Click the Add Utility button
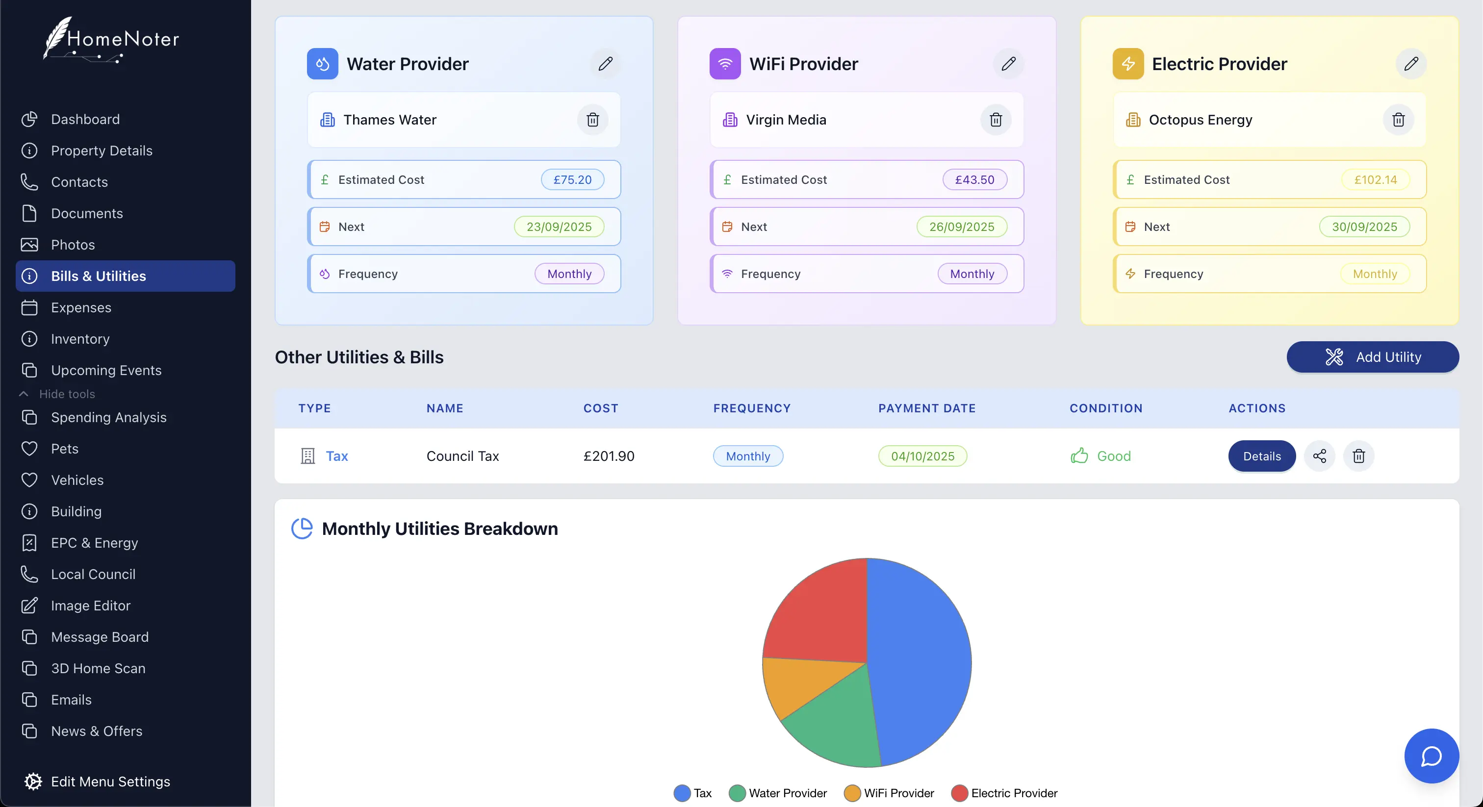This screenshot has height=807, width=1483. (x=1373, y=357)
